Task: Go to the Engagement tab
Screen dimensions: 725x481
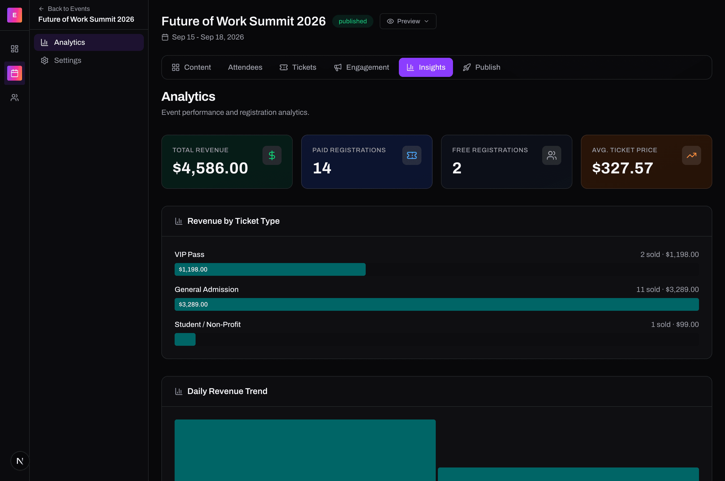Action: coord(361,67)
